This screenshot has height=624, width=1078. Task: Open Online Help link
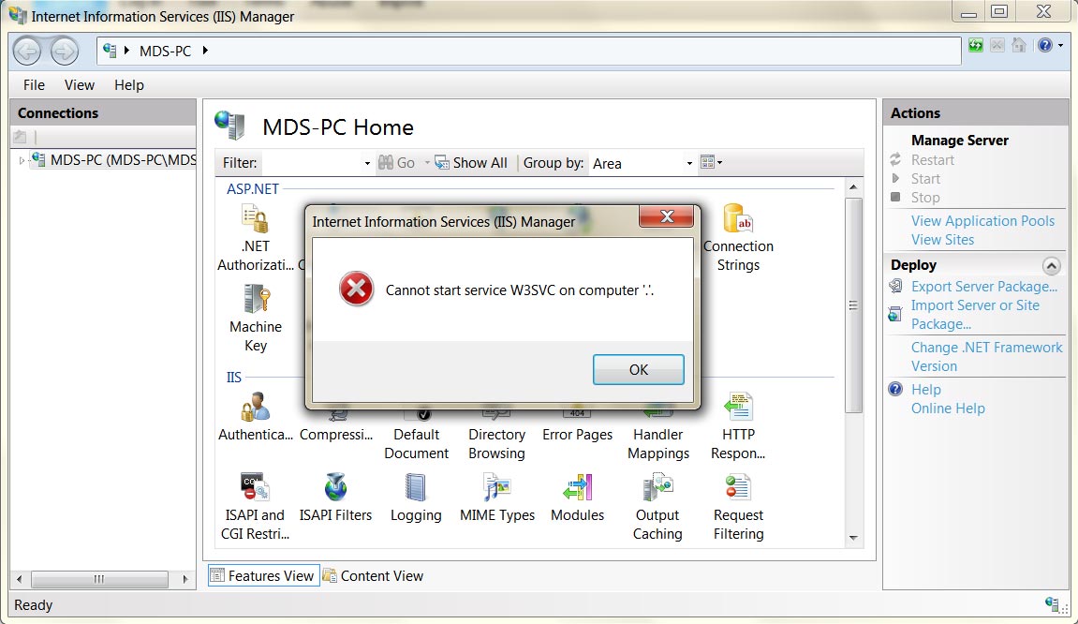tap(948, 409)
